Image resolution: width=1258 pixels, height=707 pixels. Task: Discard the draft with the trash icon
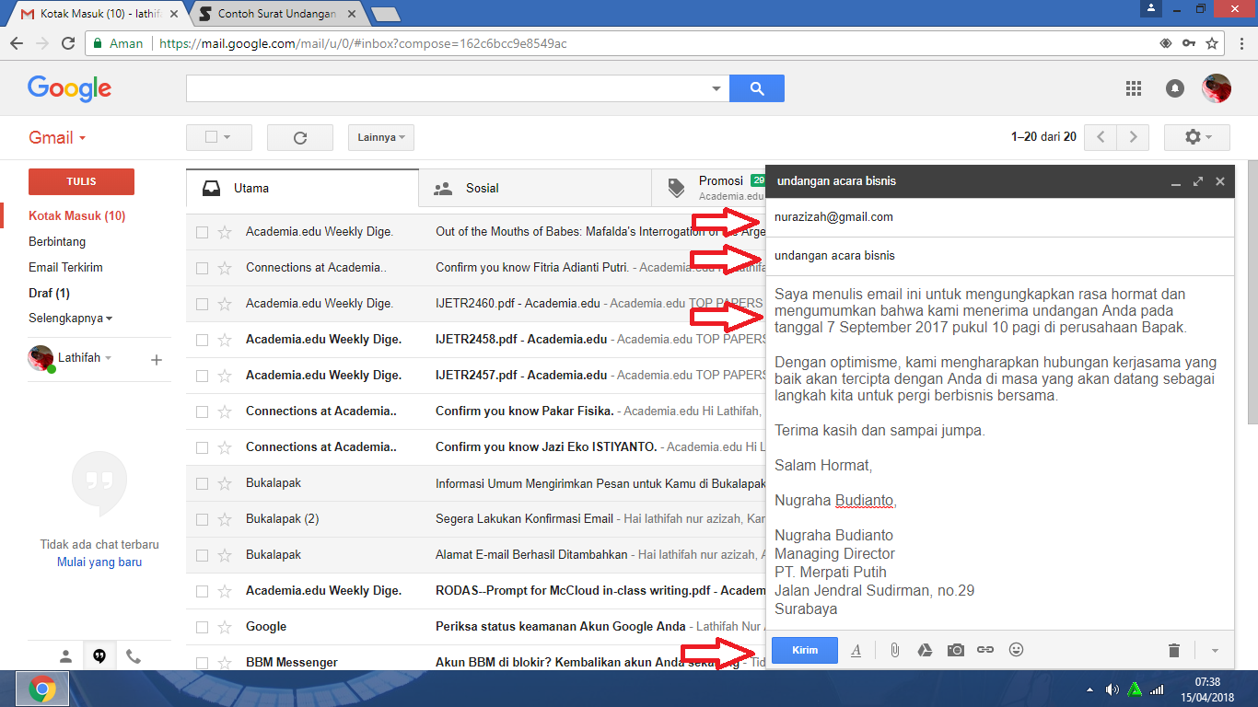pyautogui.click(x=1173, y=650)
